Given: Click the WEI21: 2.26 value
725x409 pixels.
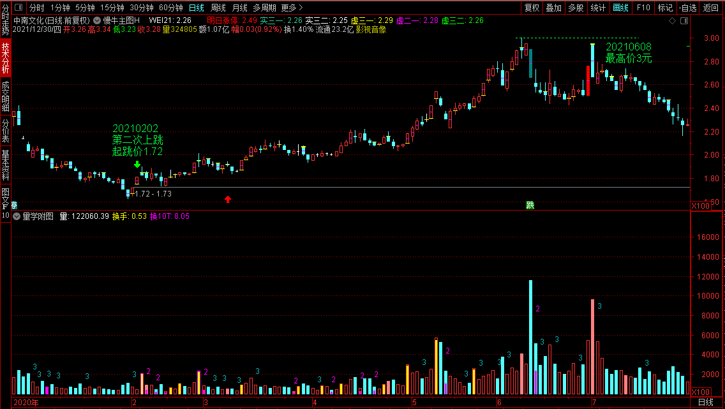Looking at the screenshot, I should (170, 21).
